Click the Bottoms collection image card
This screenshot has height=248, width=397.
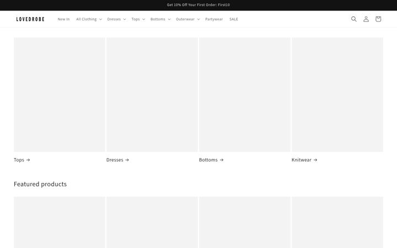245,95
